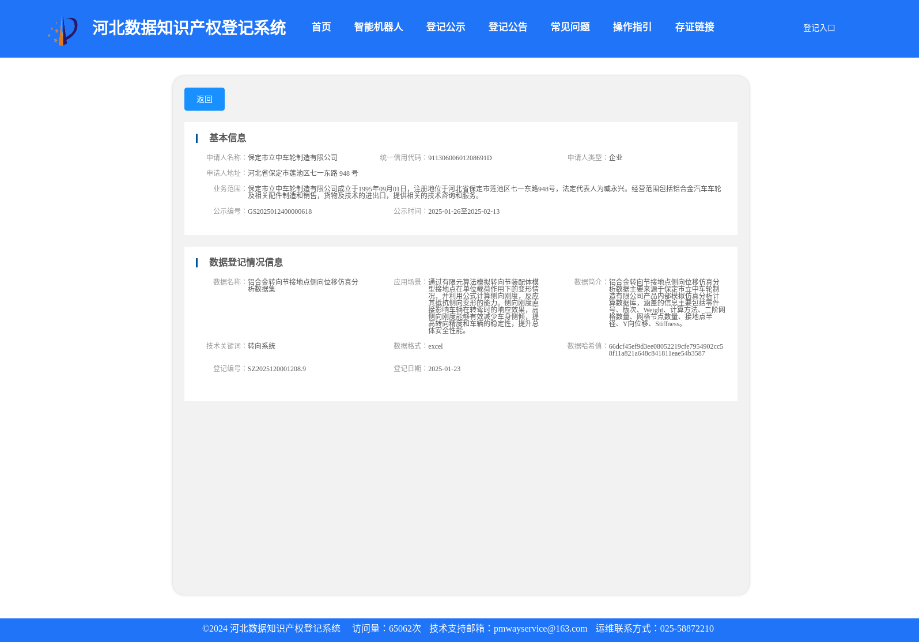Select credit code 91130600601208691D

coord(460,158)
